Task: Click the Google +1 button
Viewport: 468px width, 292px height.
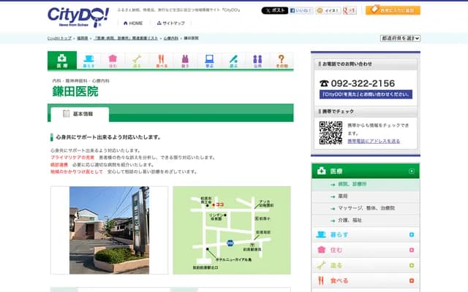Action: click(350, 10)
